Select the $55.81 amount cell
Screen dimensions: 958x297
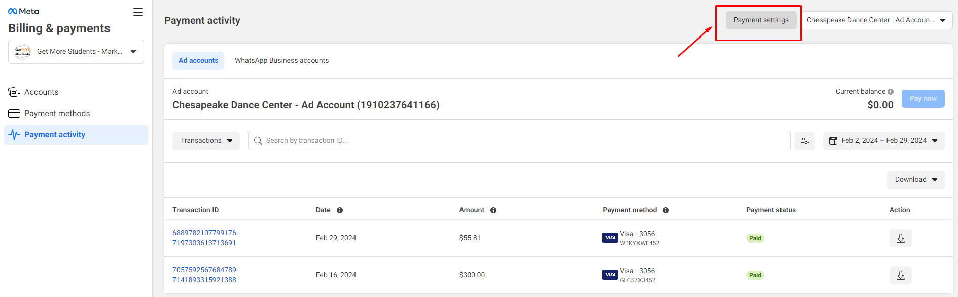pyautogui.click(x=470, y=238)
